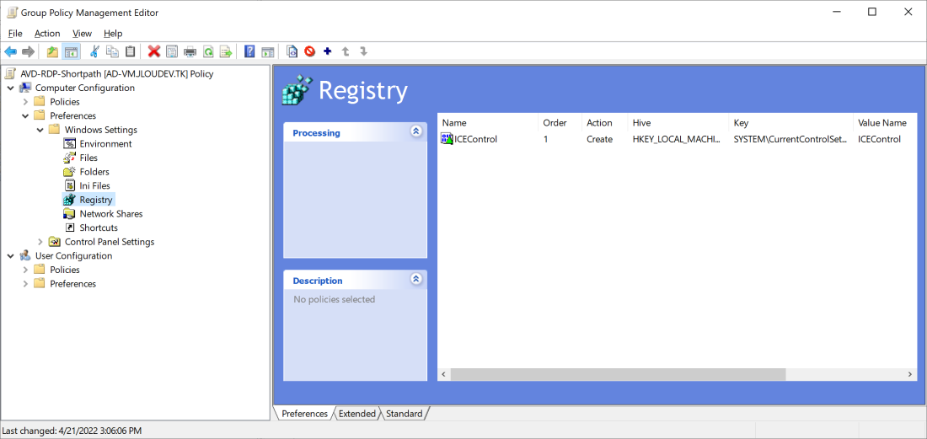The width and height of the screenshot is (927, 439).
Task: Click the Cut scissors icon
Action: coord(94,52)
